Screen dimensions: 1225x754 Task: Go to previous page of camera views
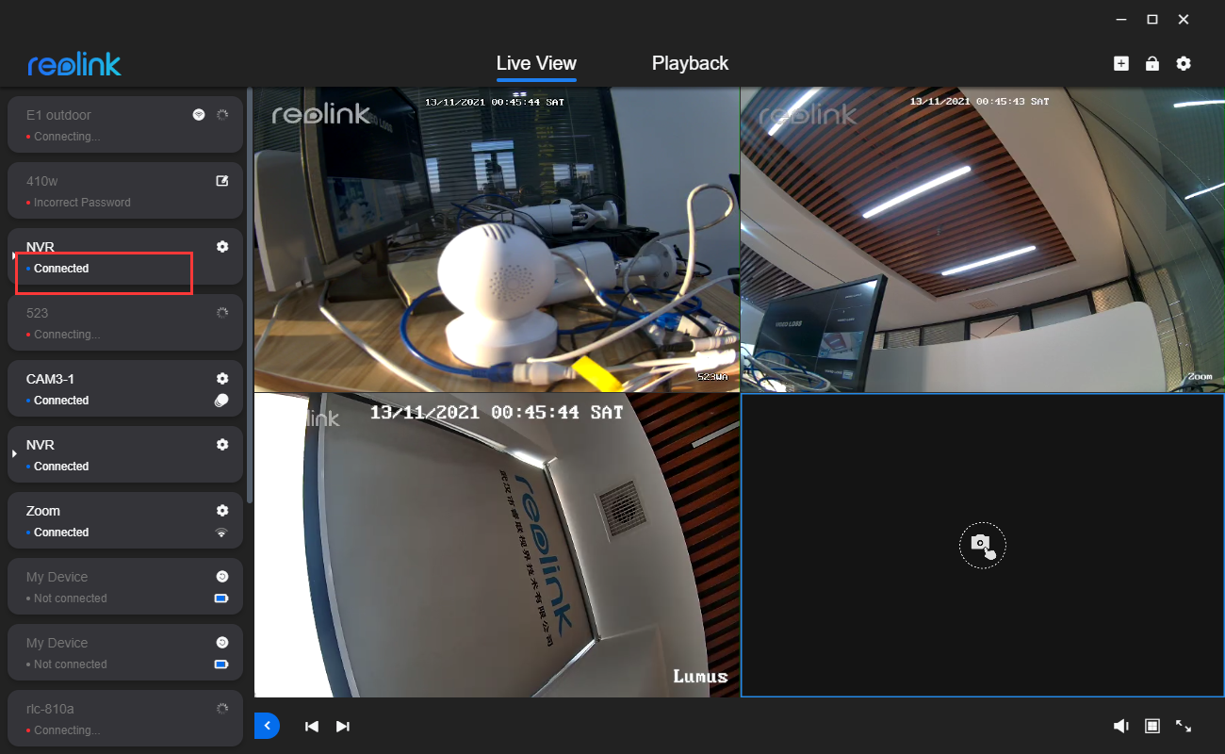coord(312,726)
